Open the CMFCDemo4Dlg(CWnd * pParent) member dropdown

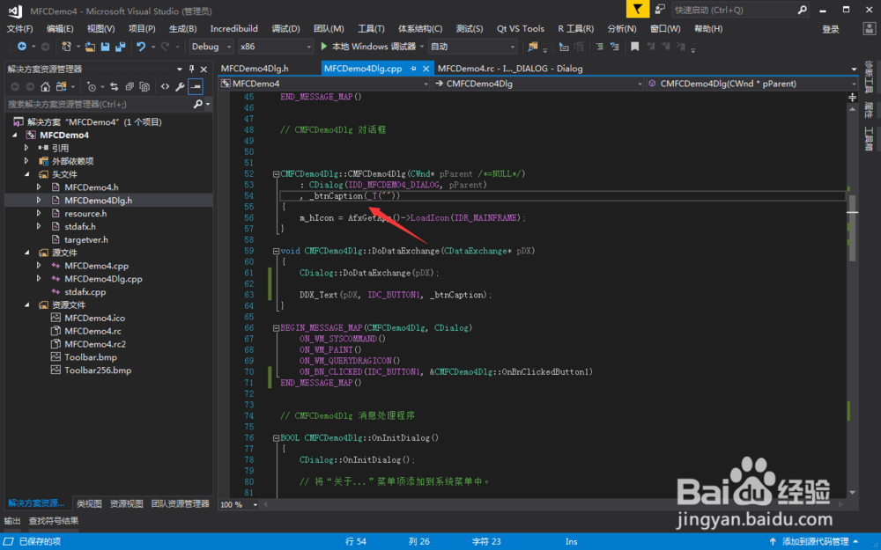(x=752, y=84)
